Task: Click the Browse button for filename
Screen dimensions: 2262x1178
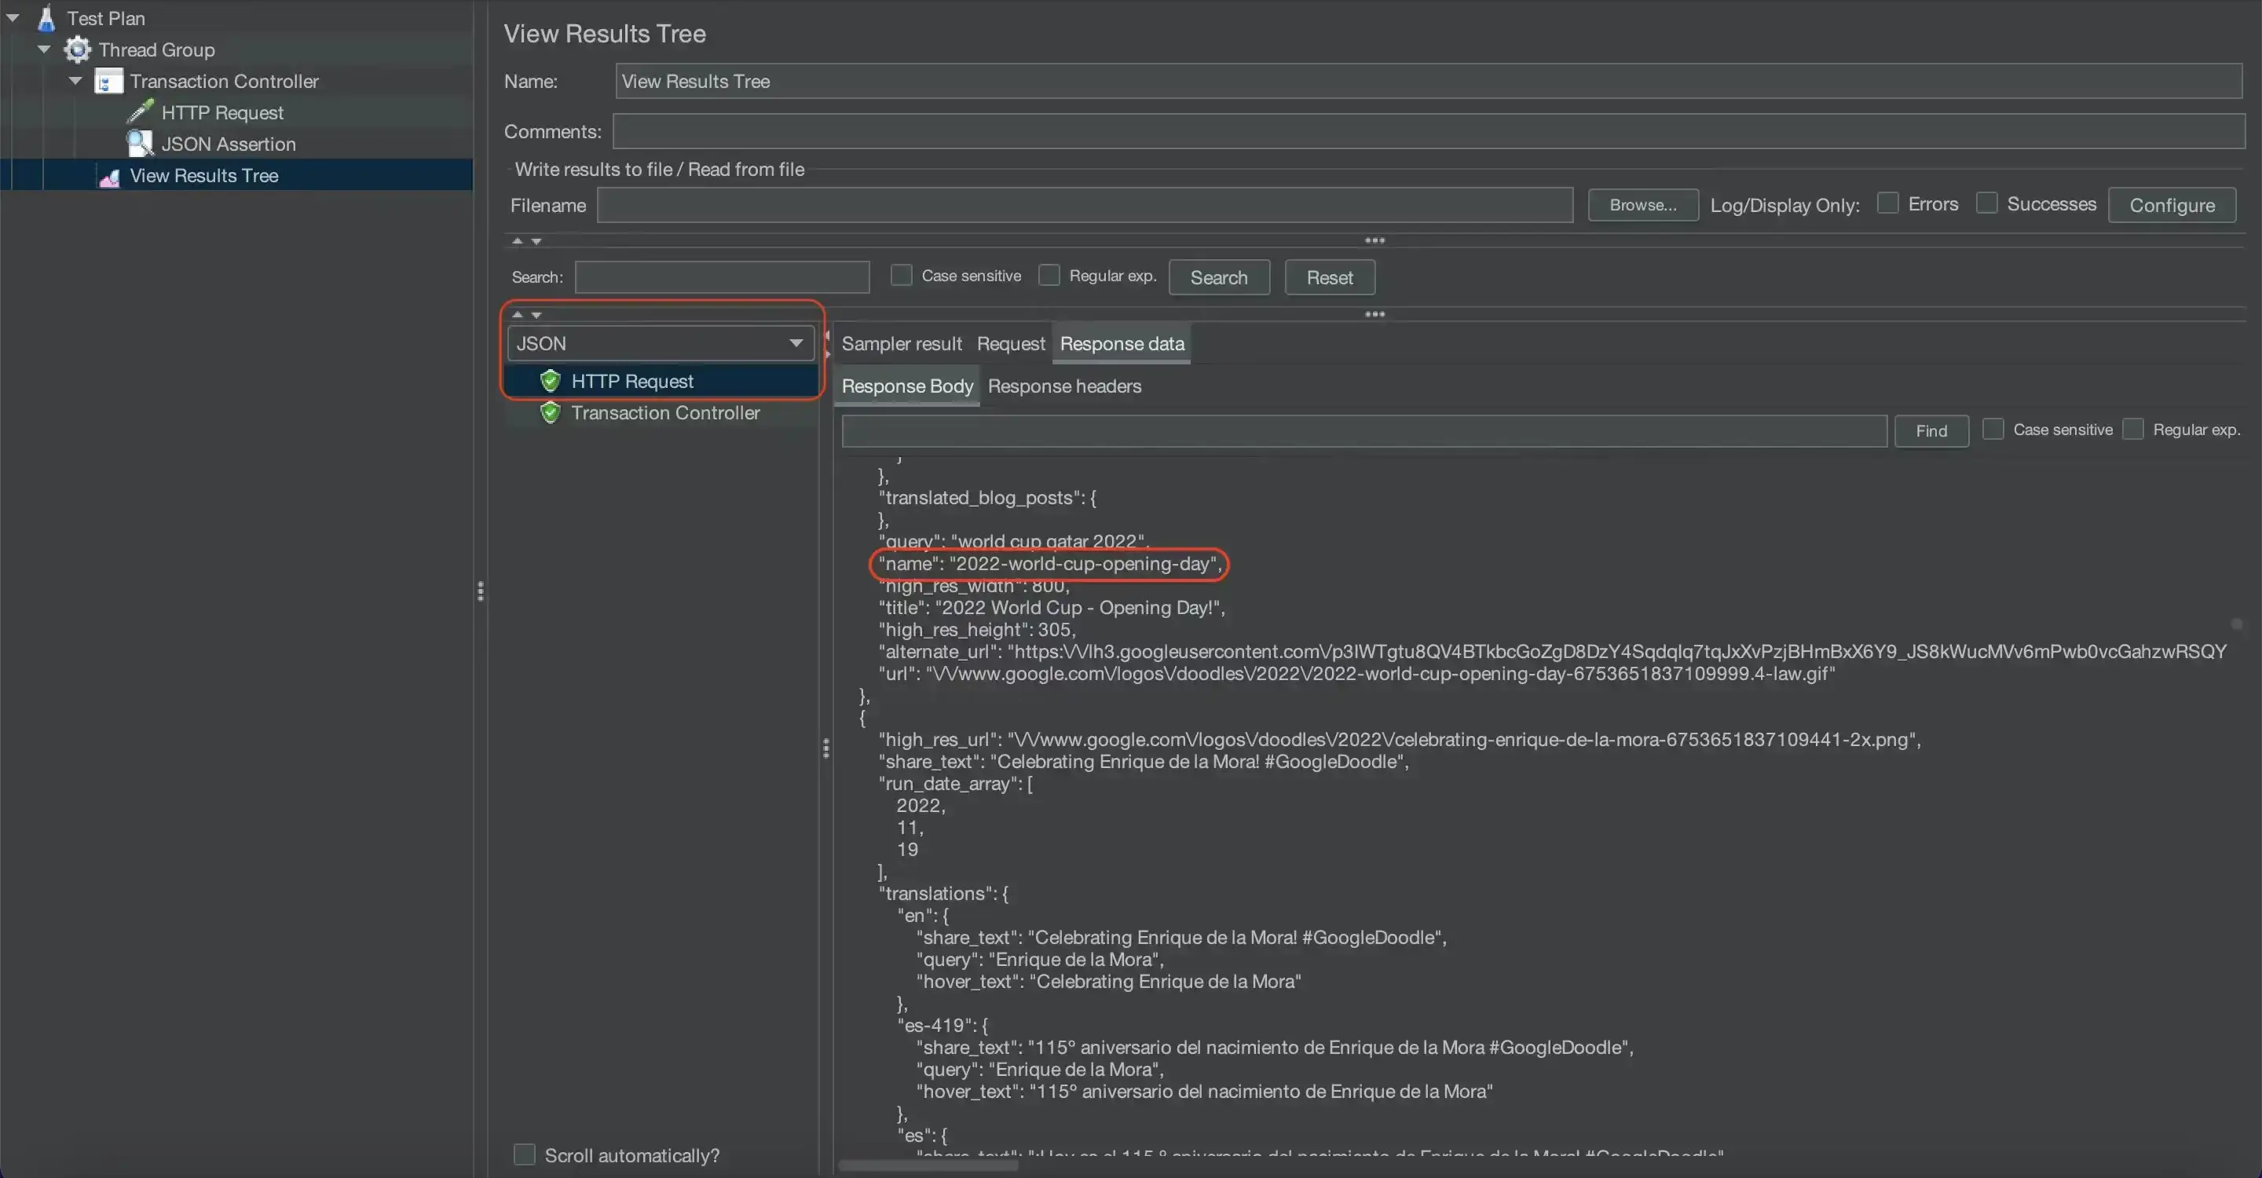Action: tap(1642, 203)
